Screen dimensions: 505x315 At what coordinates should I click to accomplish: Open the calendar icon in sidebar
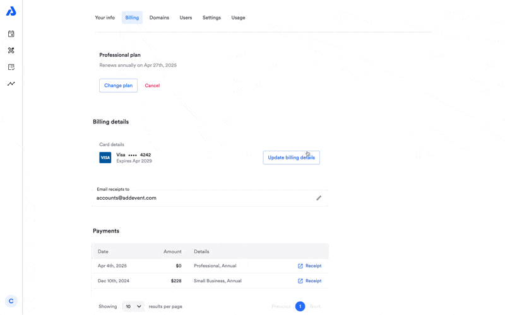point(11,34)
